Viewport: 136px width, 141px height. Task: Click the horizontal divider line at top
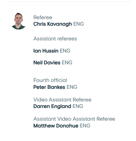(71, 1)
